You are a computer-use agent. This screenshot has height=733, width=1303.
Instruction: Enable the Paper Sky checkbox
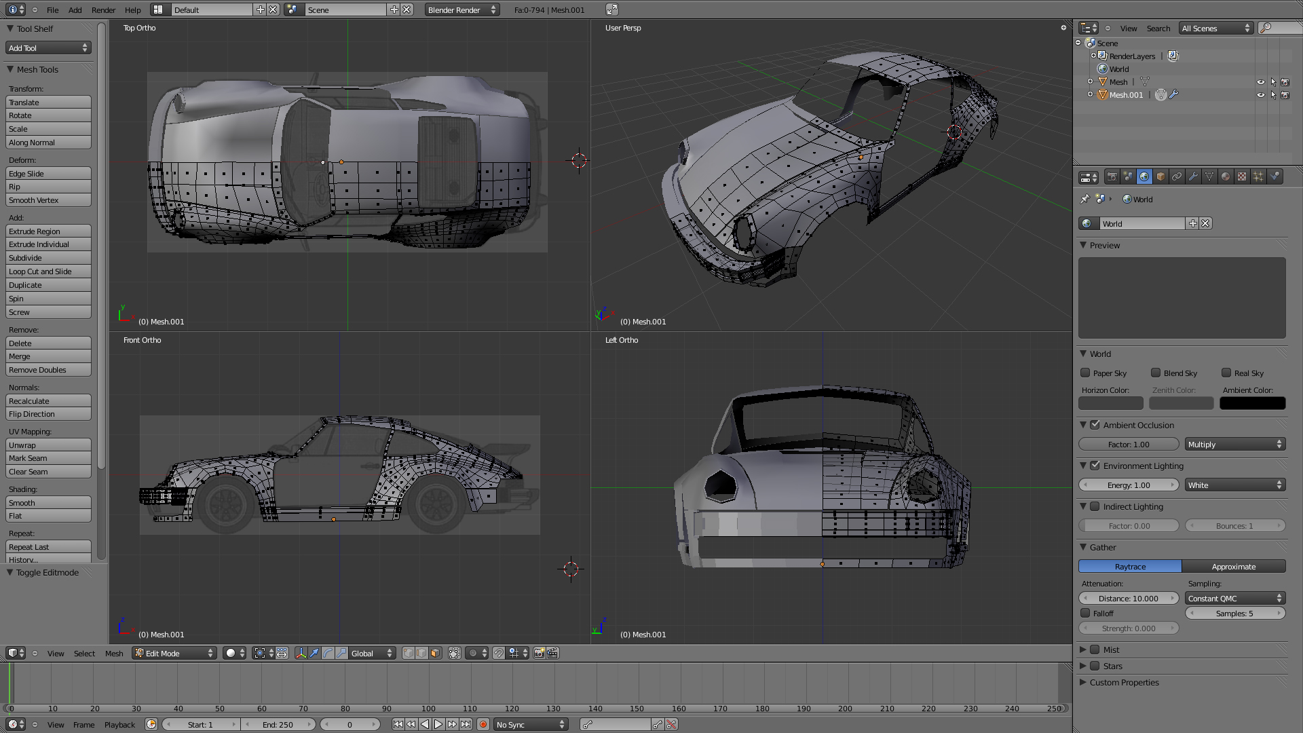pyautogui.click(x=1085, y=373)
